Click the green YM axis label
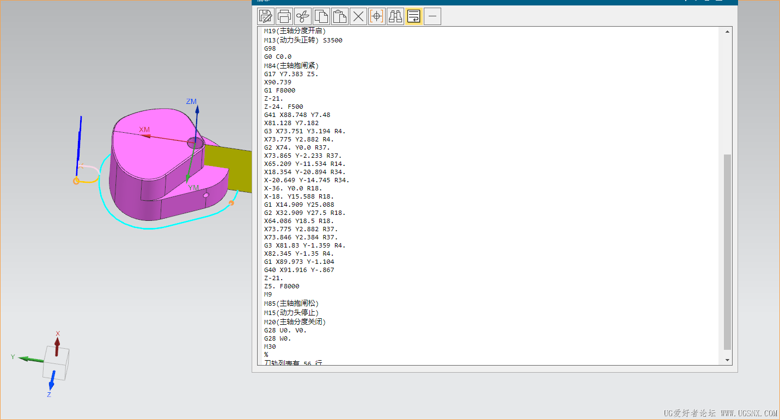This screenshot has height=420, width=780. tap(193, 188)
